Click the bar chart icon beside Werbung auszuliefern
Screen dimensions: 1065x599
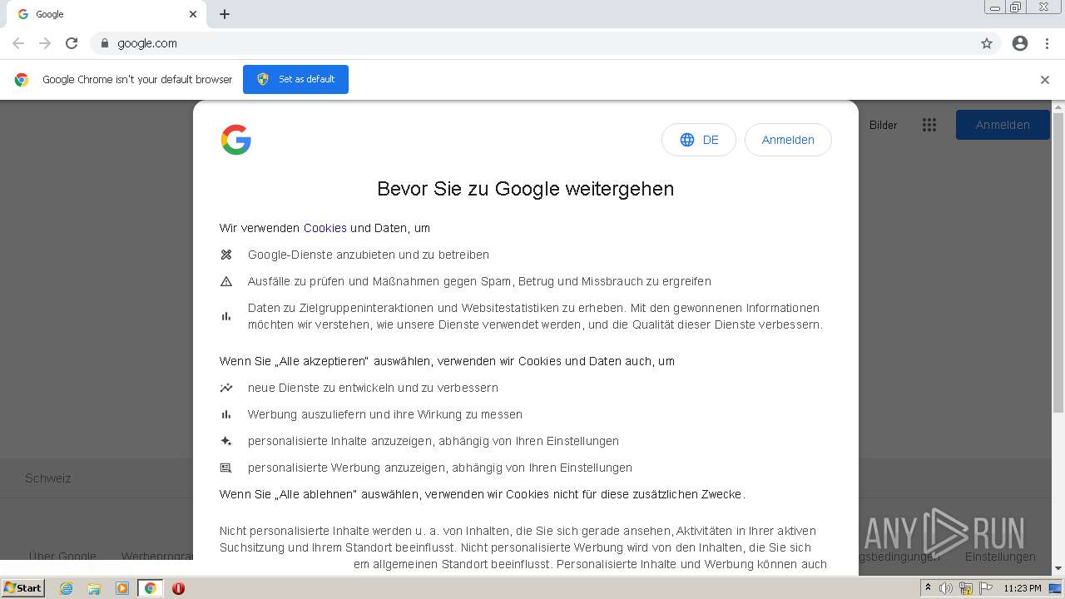click(226, 414)
